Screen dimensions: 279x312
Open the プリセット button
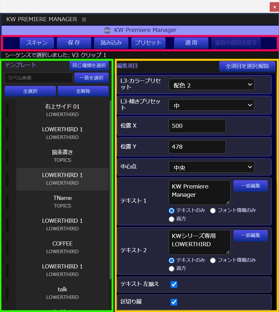[x=148, y=43]
